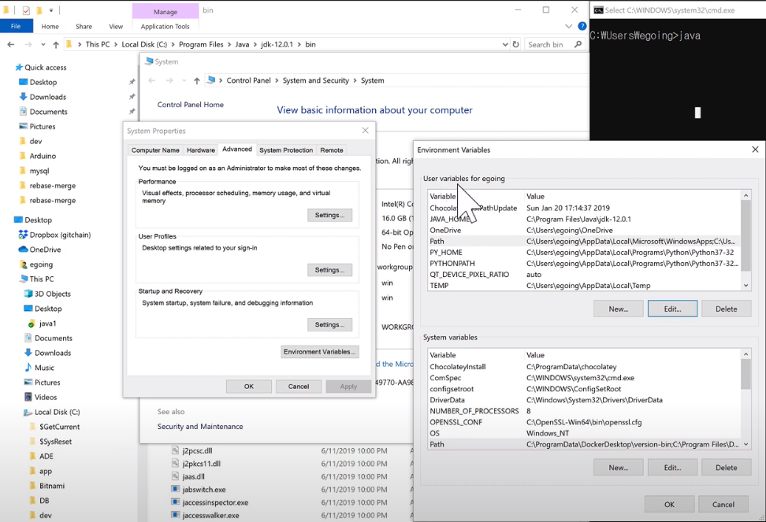Switch to the Remote tab
Screen dimensions: 766x522
click(x=332, y=150)
